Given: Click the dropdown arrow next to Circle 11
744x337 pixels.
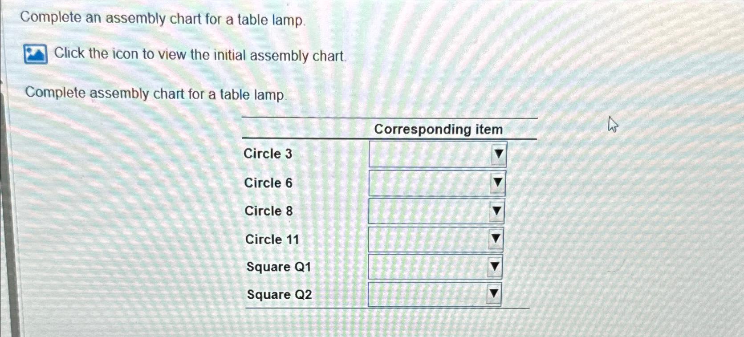Looking at the screenshot, I should 496,239.
